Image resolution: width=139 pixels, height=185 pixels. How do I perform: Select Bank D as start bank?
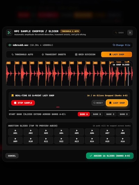point(124,114)
